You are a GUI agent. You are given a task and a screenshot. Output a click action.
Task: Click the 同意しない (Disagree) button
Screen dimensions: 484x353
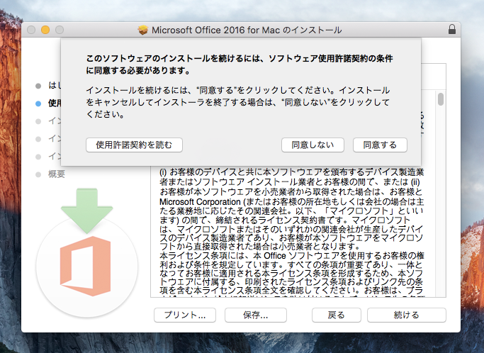pyautogui.click(x=313, y=145)
